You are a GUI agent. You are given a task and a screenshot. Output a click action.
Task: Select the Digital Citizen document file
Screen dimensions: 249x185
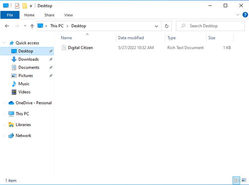80,48
